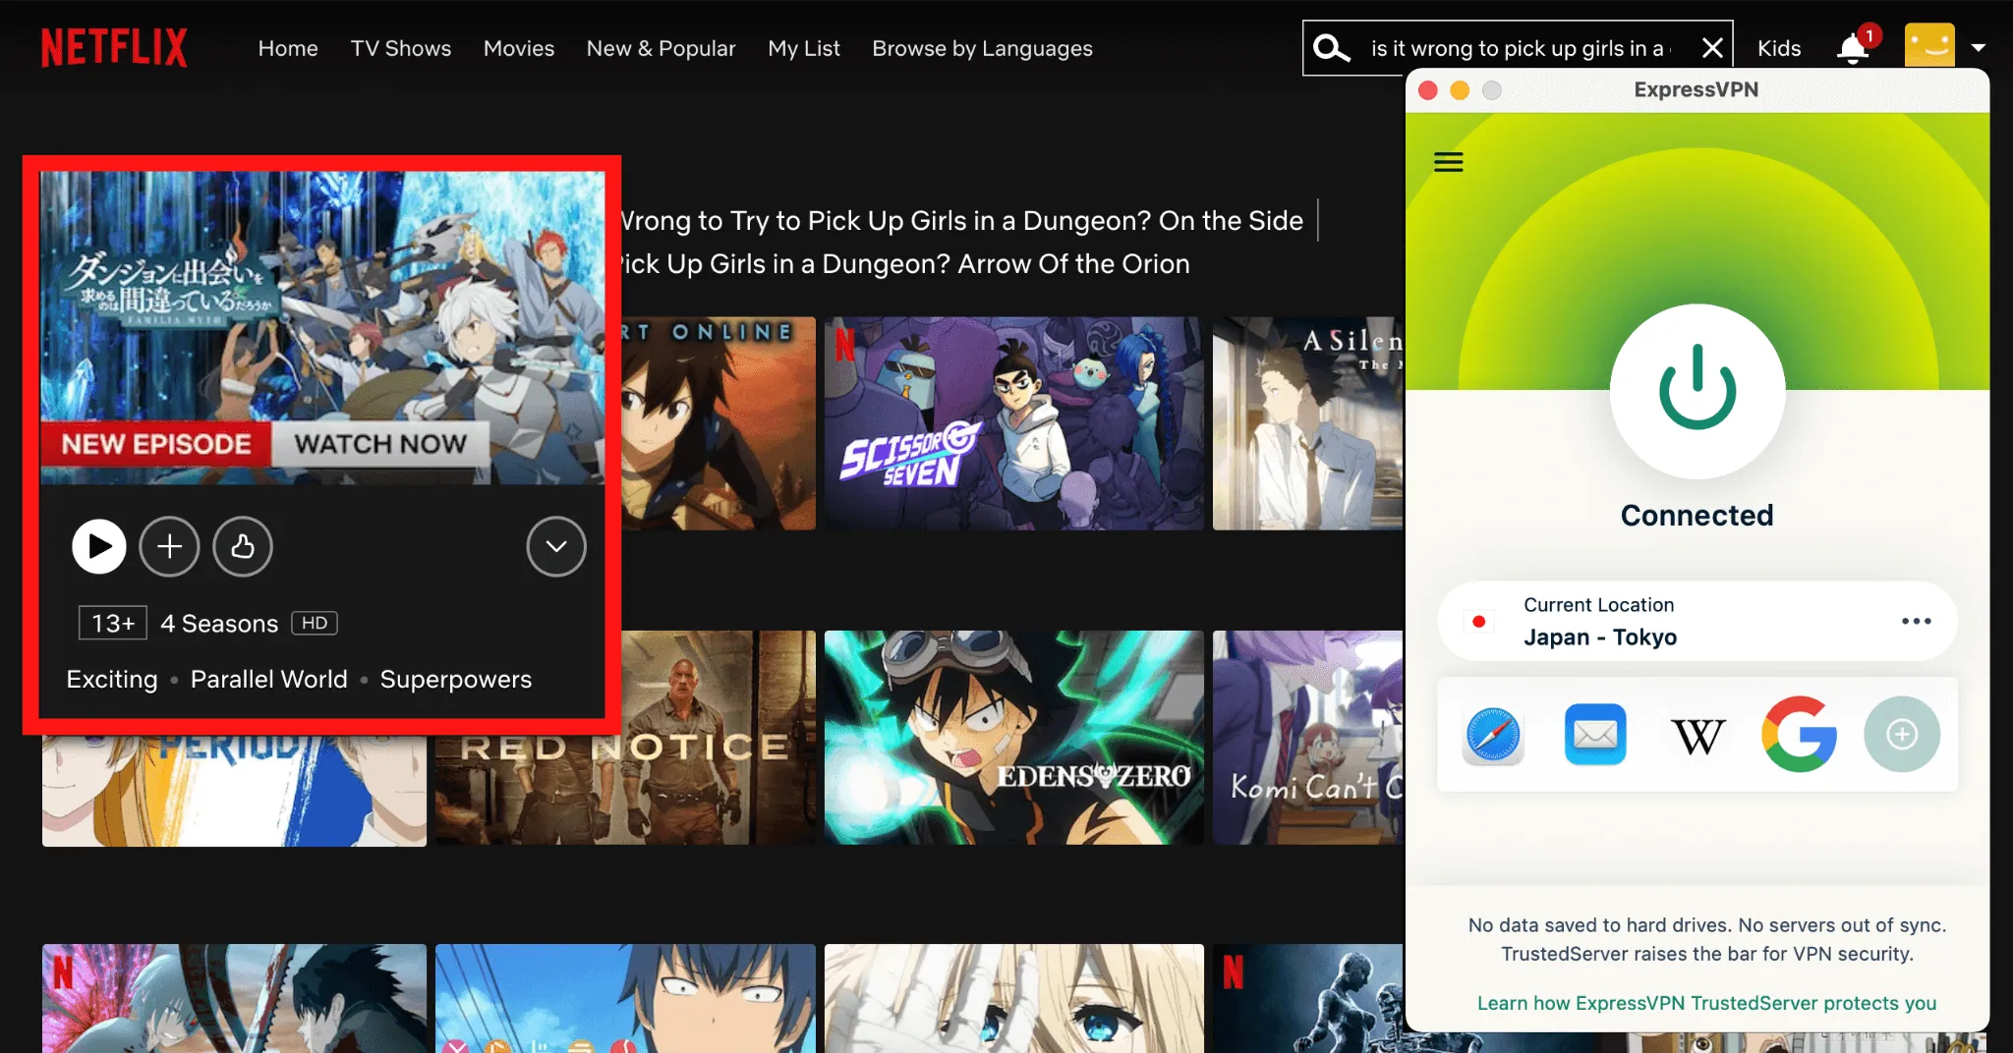Open the Arrow Of the Orion title
This screenshot has height=1053, width=2013.
click(904, 264)
